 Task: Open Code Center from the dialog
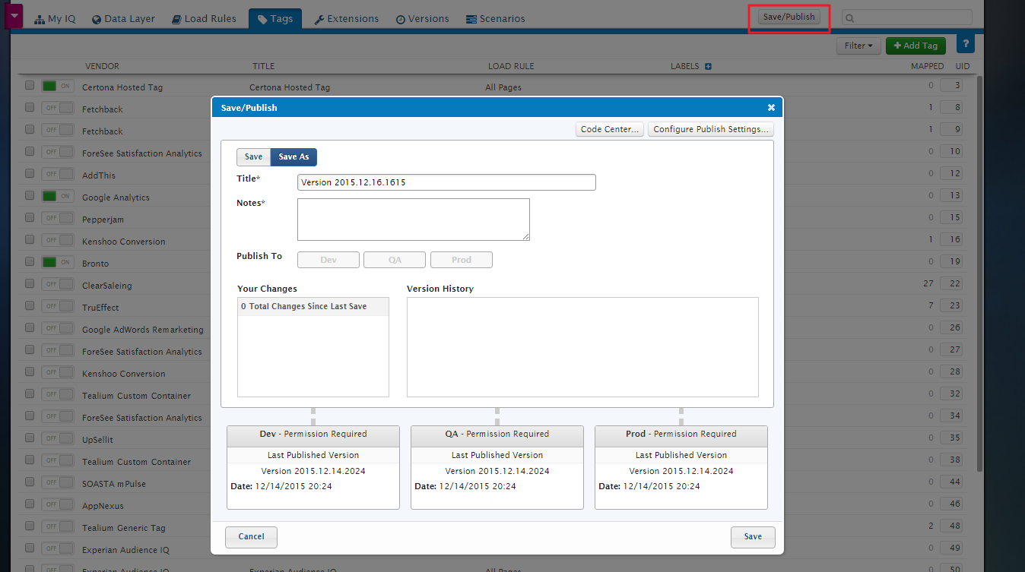[610, 129]
